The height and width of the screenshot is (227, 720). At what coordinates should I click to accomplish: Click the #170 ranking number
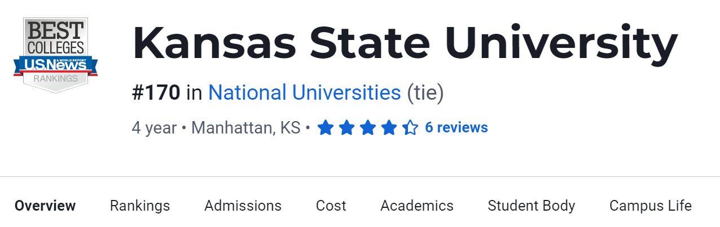tap(156, 93)
